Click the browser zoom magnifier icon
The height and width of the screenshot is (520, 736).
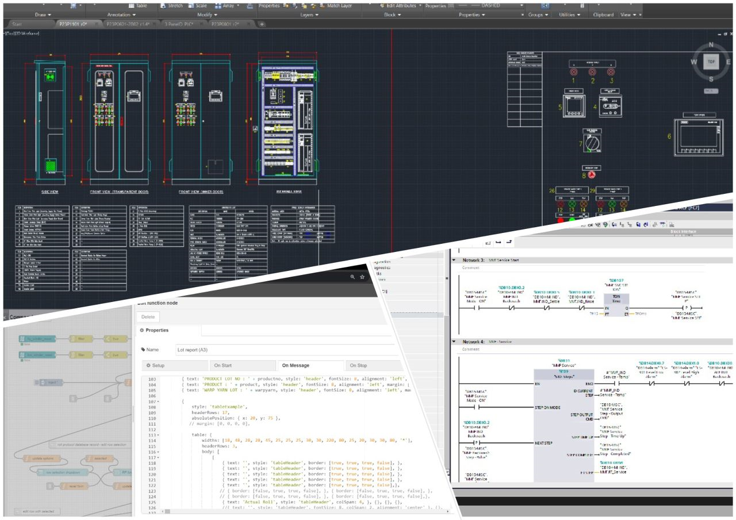point(352,277)
